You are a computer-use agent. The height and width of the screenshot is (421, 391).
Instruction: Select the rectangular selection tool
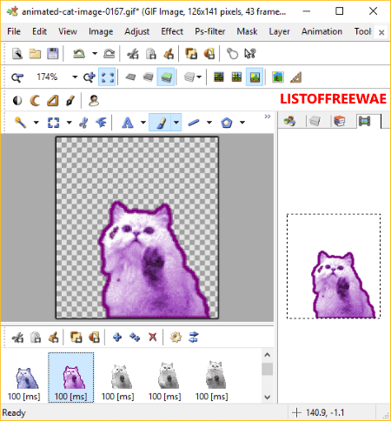[53, 123]
